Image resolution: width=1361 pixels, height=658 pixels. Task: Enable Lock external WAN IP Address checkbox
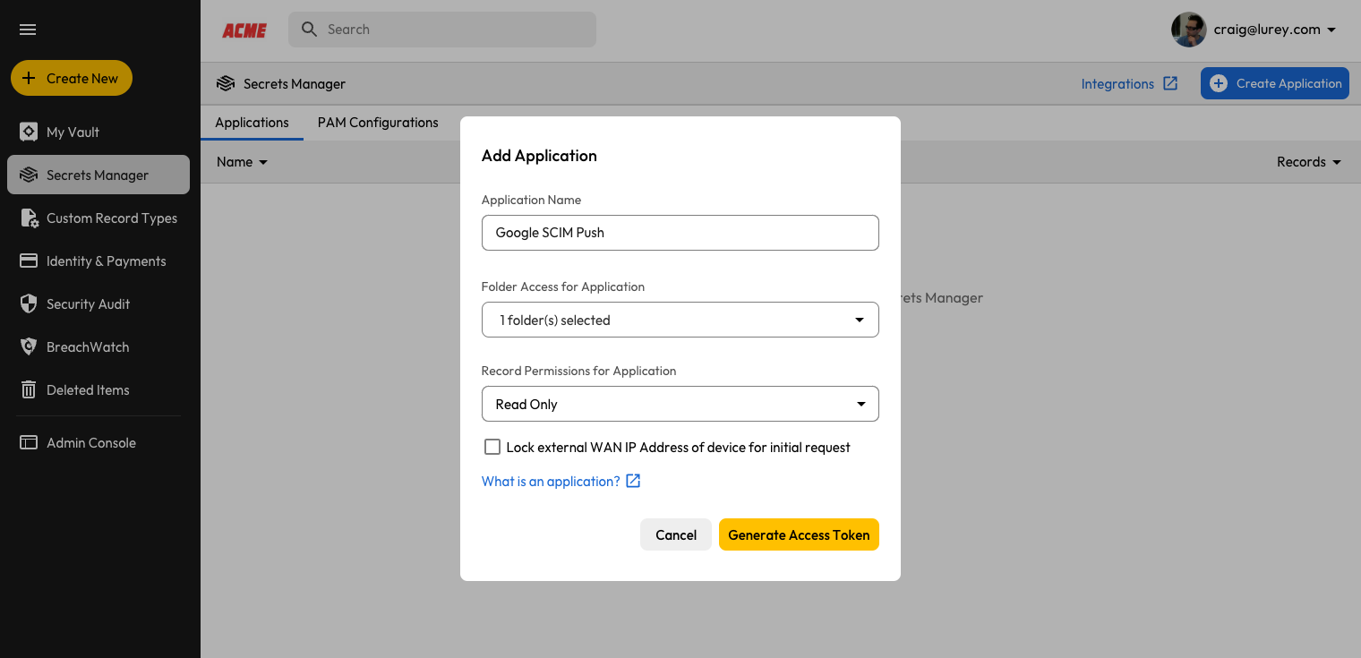tap(492, 447)
